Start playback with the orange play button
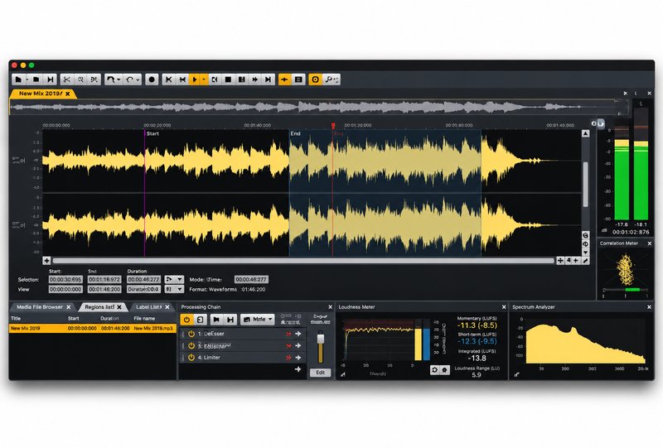 (x=195, y=79)
